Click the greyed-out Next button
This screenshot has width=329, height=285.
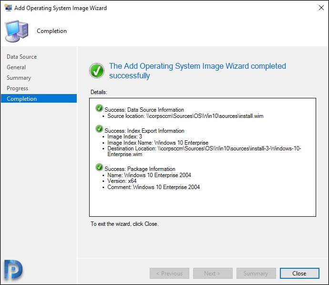point(213,273)
